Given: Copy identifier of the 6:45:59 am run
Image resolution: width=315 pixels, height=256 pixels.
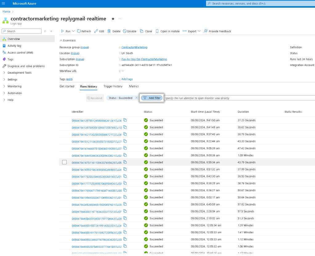Looking at the screenshot, I should click(x=125, y=204).
